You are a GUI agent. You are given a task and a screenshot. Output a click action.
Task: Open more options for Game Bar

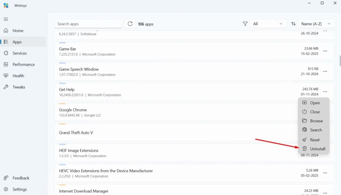325,51
